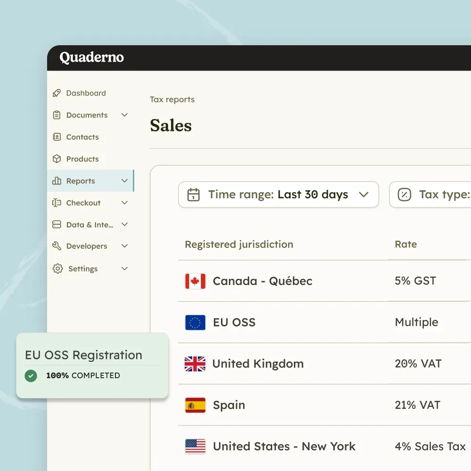Click the Canada flag icon

point(195,281)
